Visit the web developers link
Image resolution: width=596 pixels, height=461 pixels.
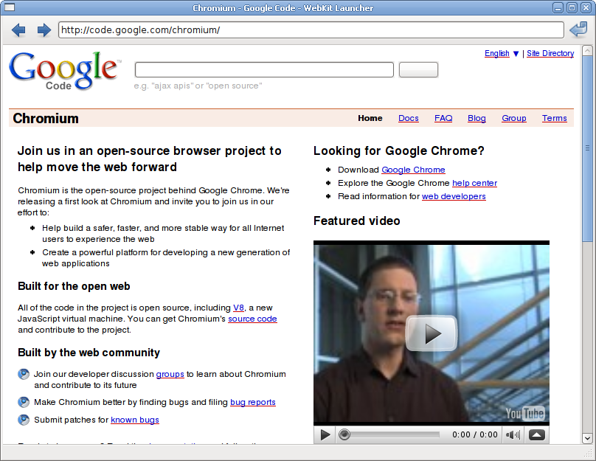pos(454,196)
